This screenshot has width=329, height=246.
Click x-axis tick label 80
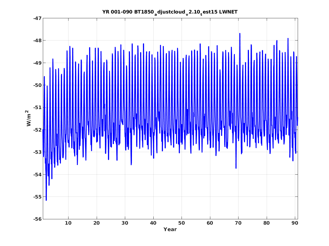(x=266, y=223)
